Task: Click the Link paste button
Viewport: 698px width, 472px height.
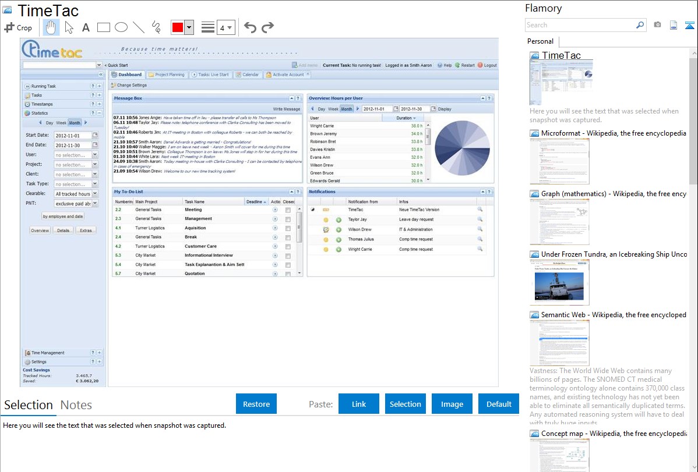Action: tap(359, 404)
